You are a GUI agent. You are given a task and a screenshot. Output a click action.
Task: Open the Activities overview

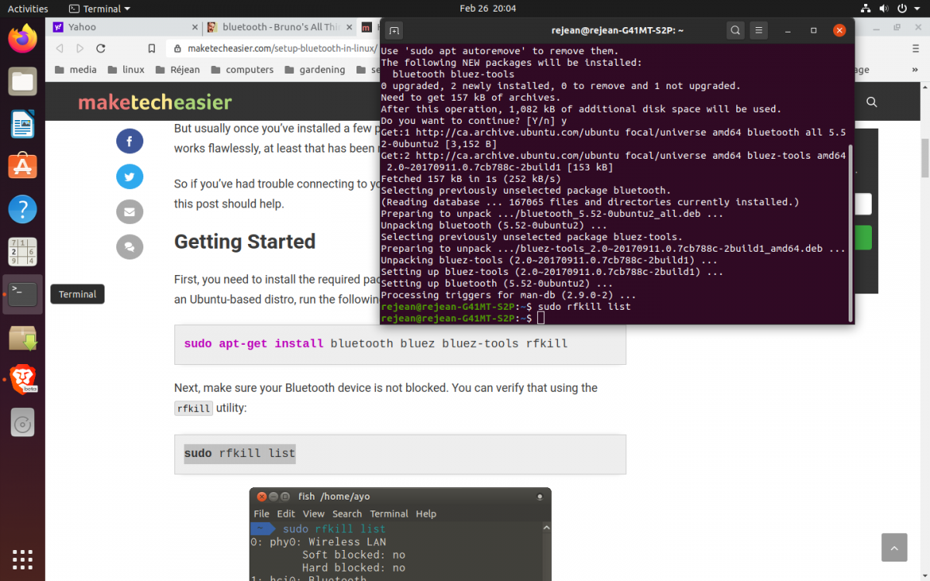pyautogui.click(x=28, y=9)
